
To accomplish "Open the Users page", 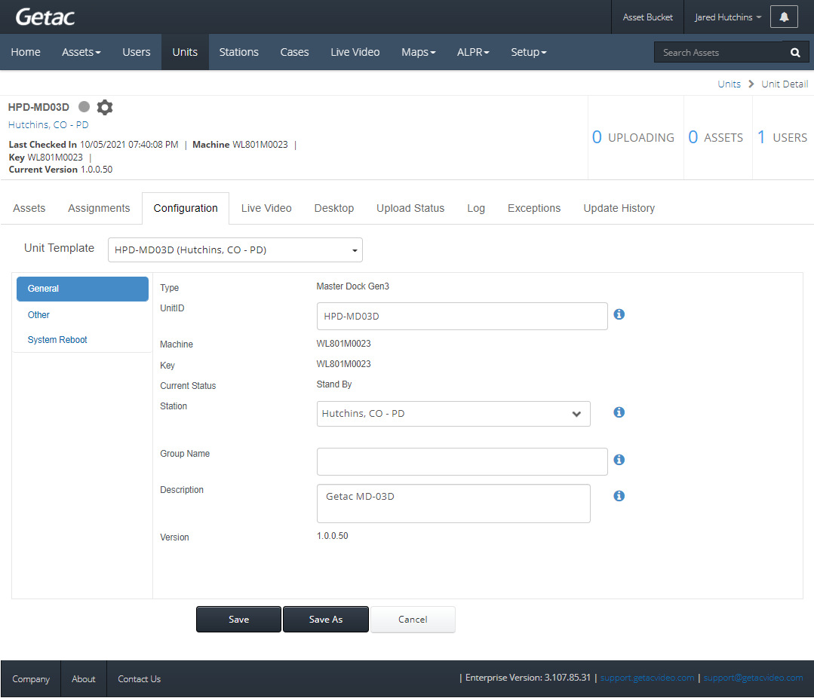I will [137, 52].
